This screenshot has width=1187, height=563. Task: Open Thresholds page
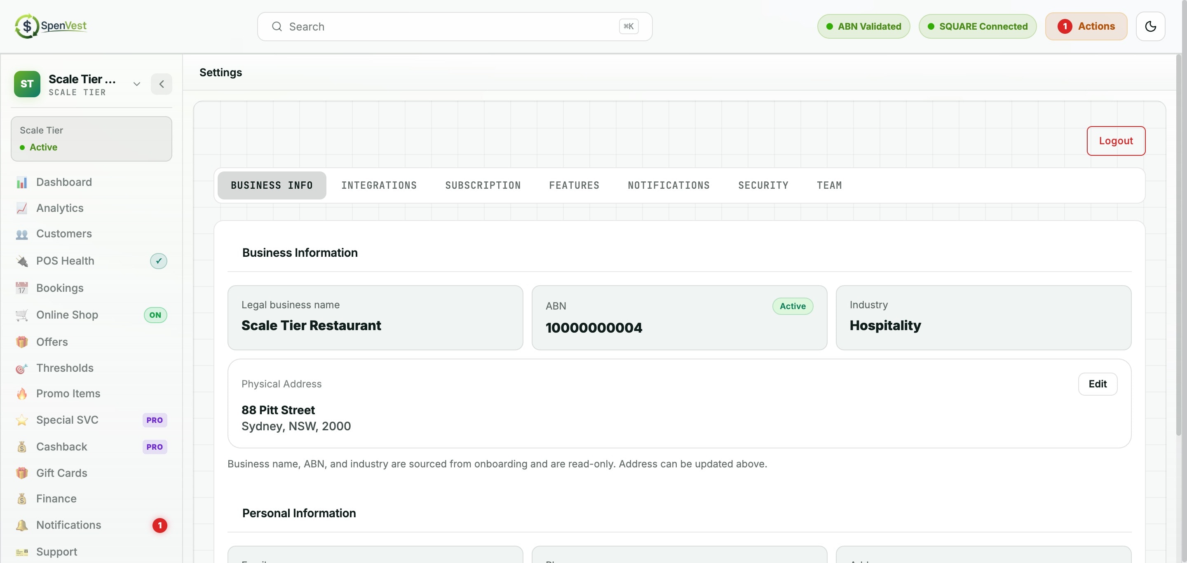click(x=91, y=368)
